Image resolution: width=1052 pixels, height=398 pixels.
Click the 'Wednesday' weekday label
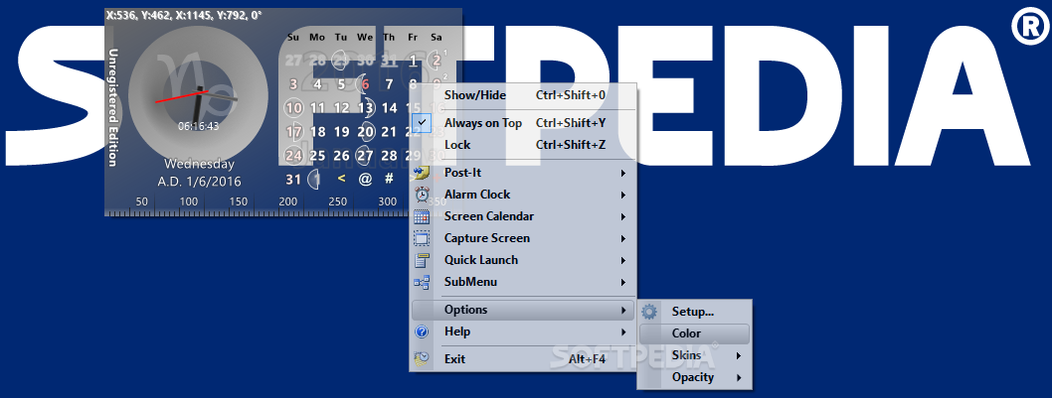[199, 164]
